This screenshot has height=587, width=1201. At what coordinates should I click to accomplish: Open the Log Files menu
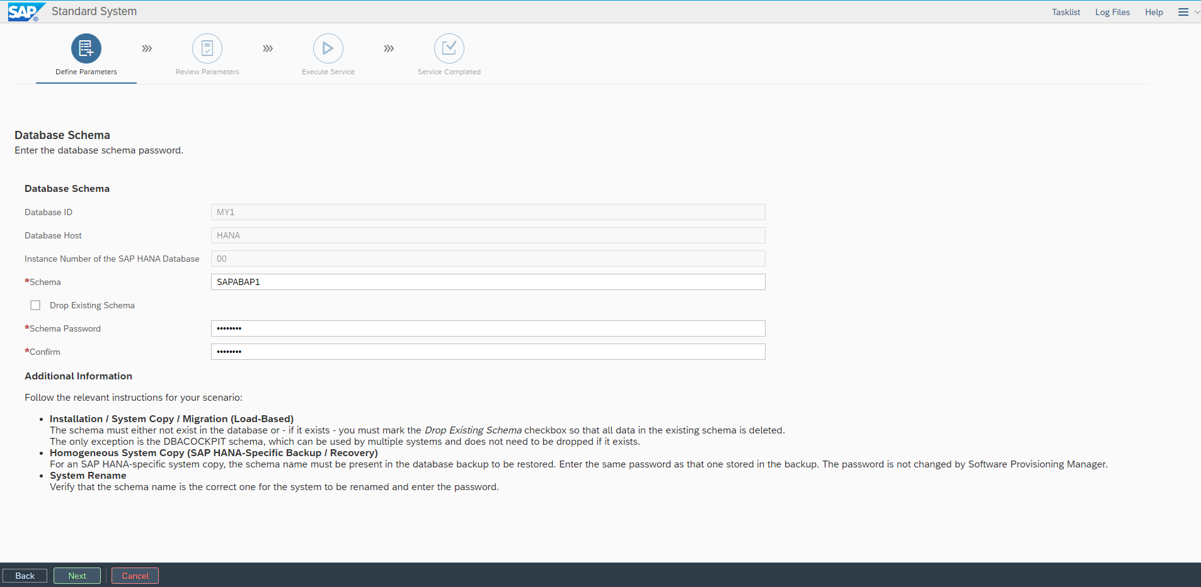click(1112, 12)
